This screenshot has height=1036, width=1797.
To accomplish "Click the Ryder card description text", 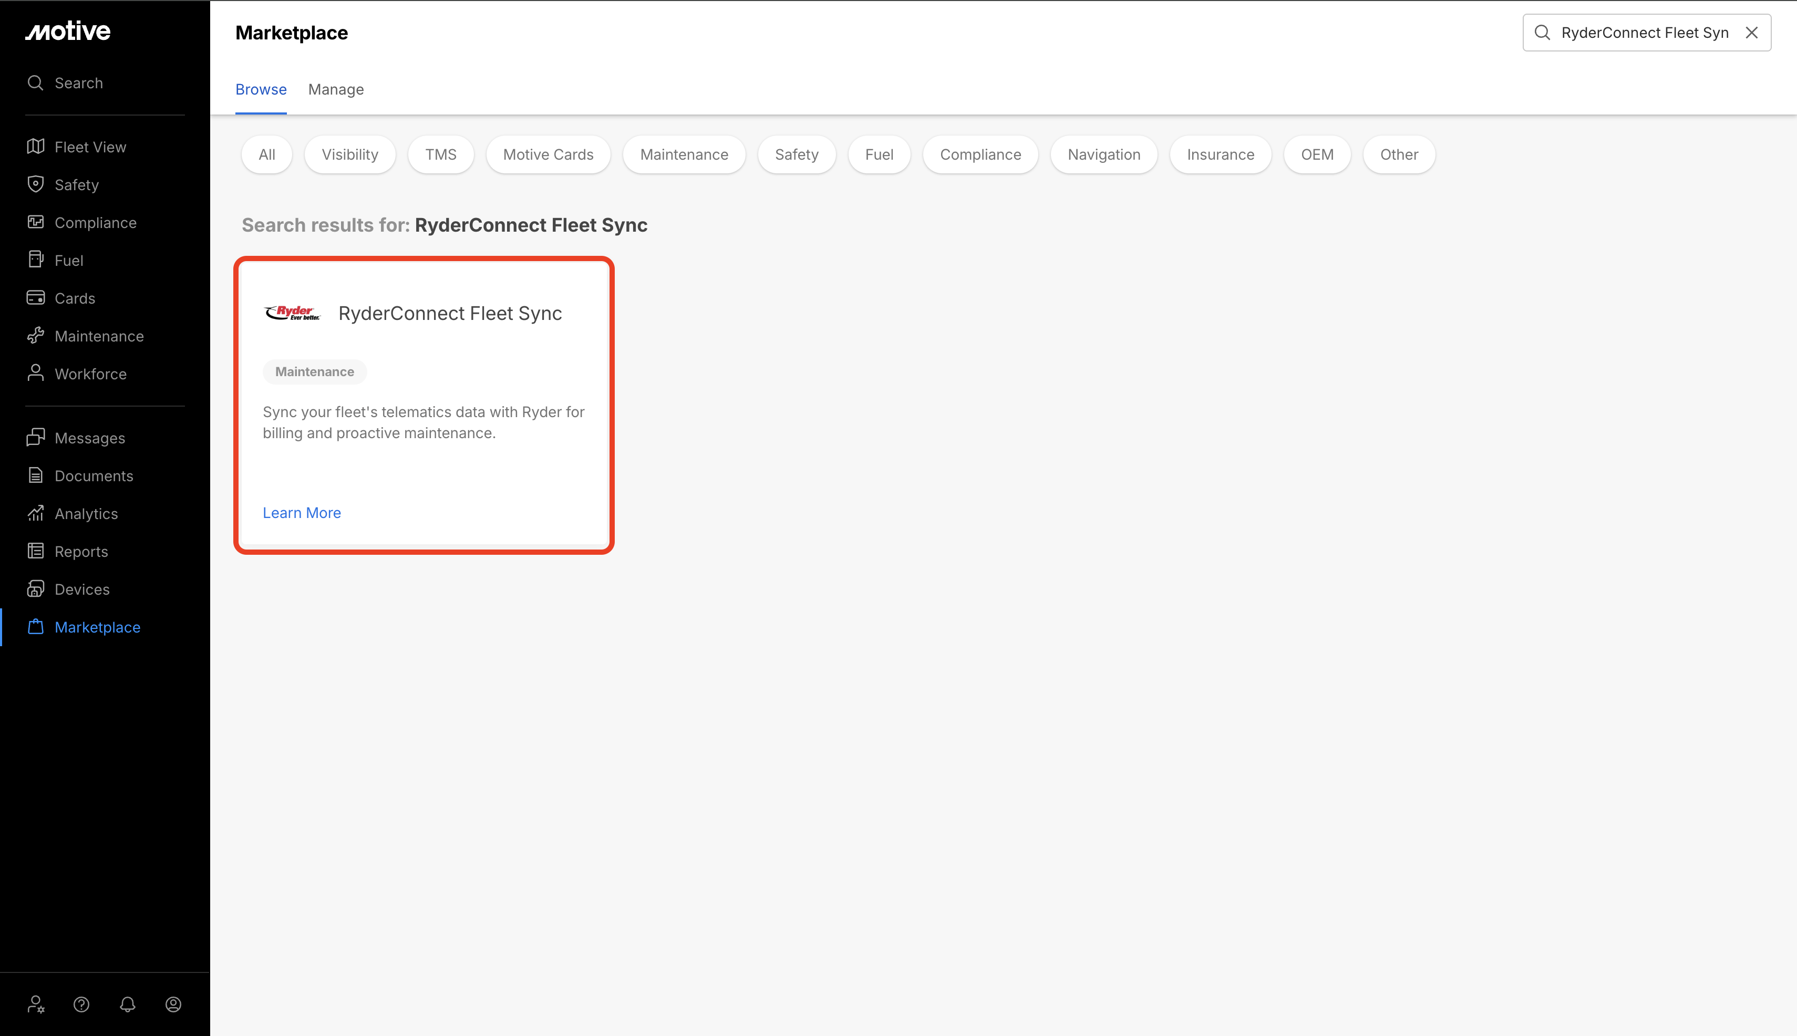I will (x=424, y=422).
